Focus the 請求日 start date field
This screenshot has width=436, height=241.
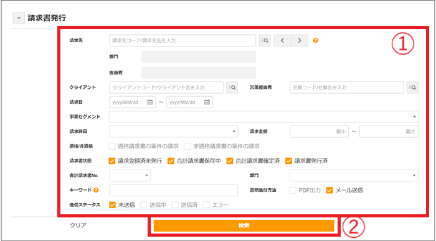[x=132, y=102]
